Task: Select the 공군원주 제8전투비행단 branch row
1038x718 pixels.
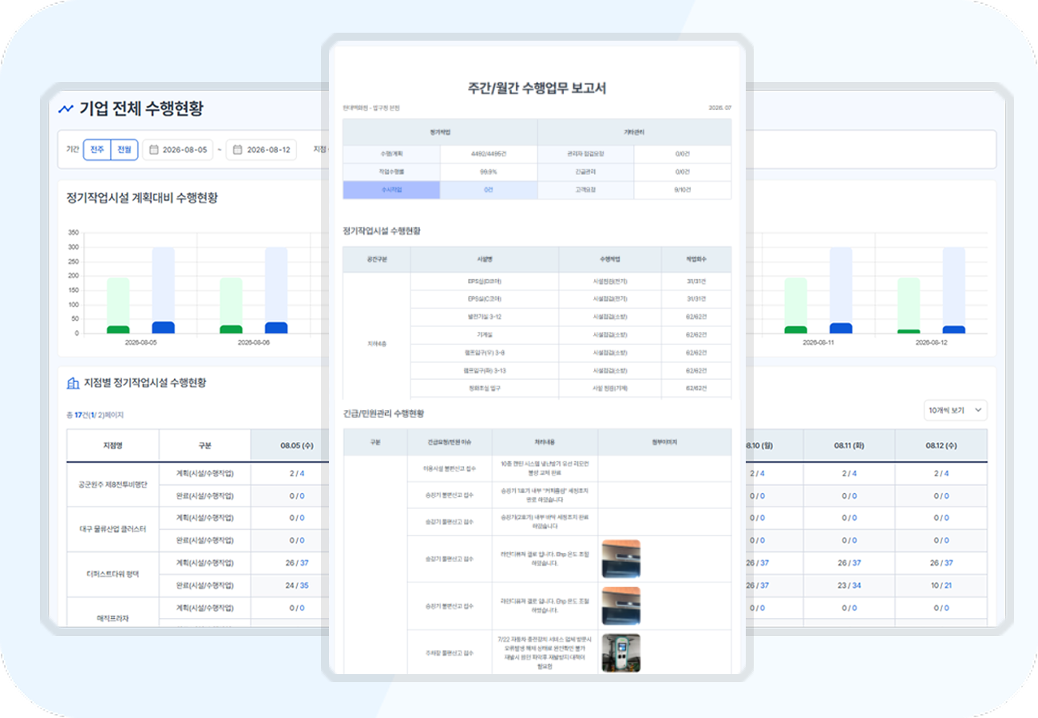Action: click(113, 483)
